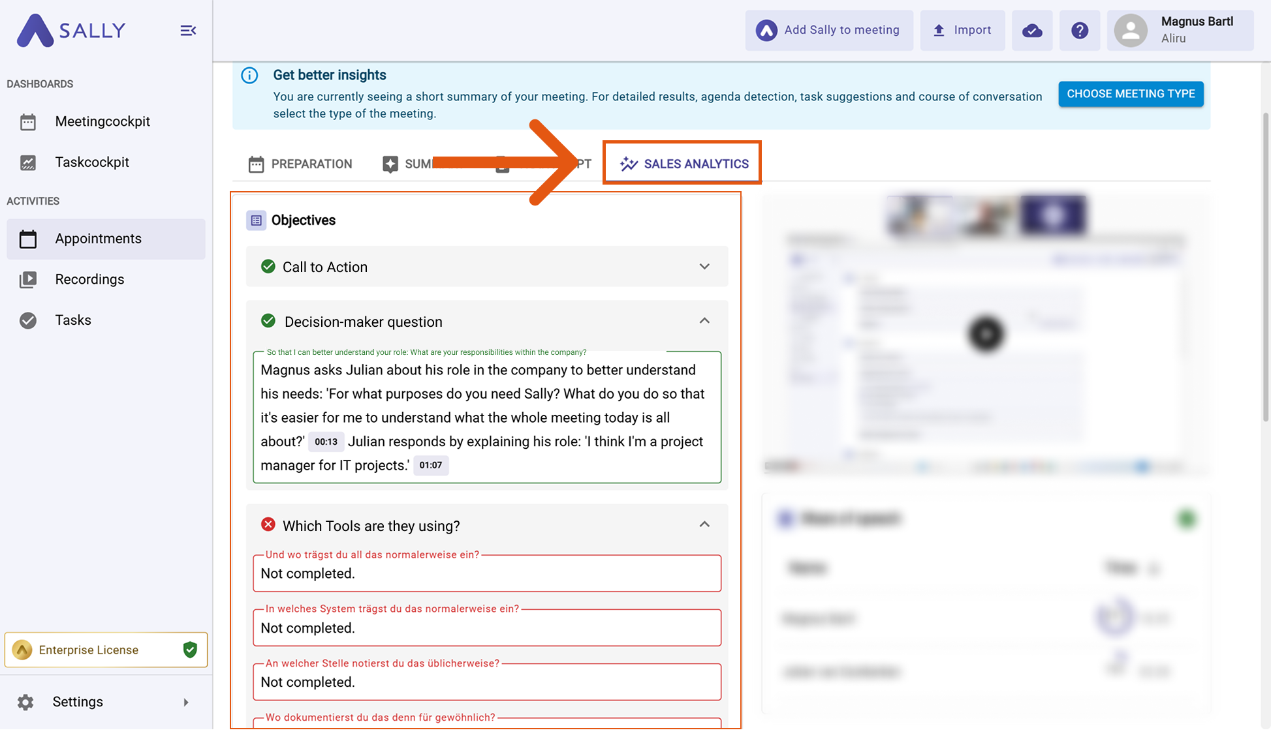
Task: Click the Import upload arrow icon
Action: 939,30
